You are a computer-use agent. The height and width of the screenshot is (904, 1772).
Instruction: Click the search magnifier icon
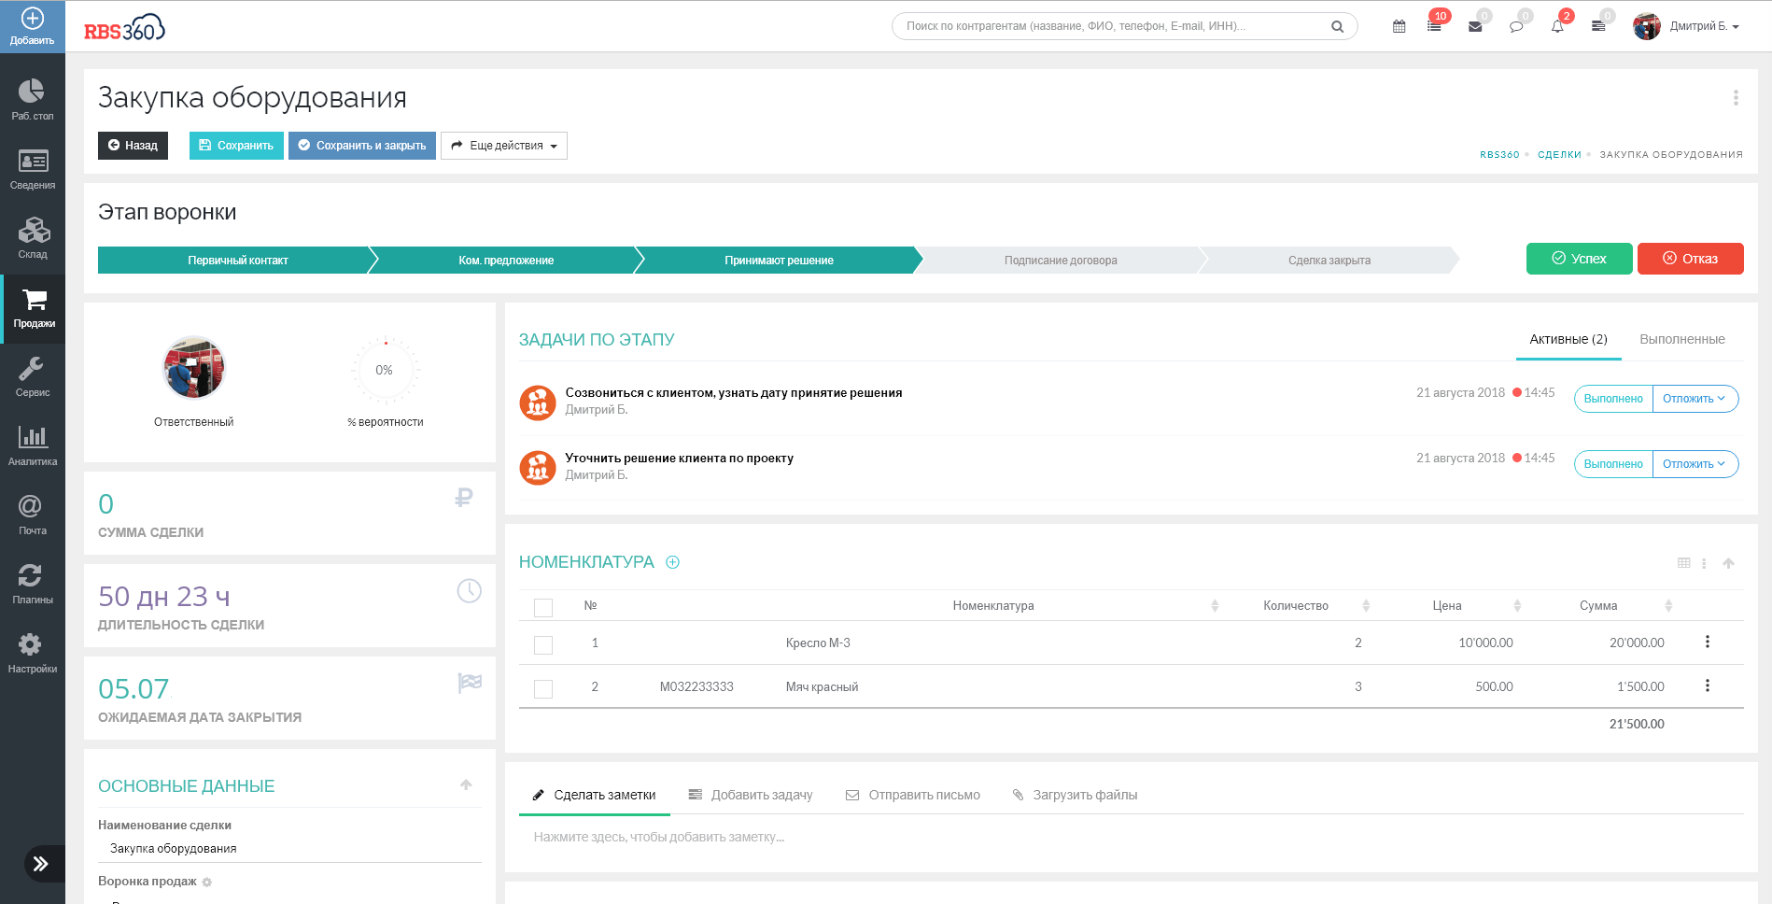coord(1337,26)
